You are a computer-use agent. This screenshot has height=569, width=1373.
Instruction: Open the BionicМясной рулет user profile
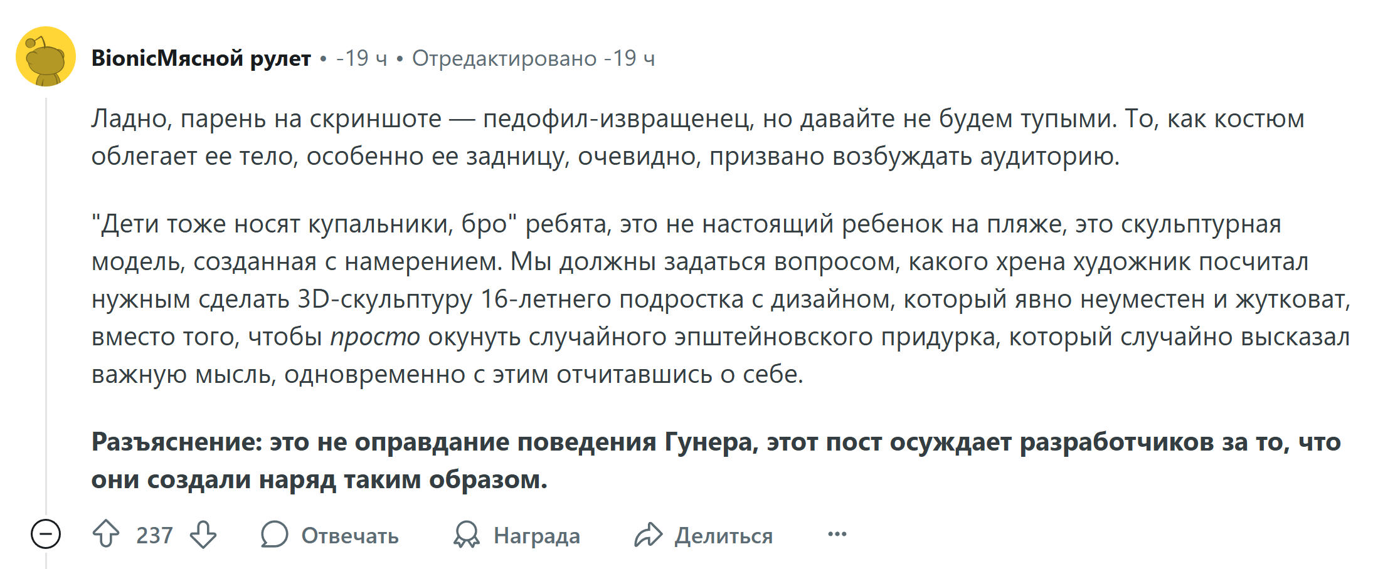pos(201,58)
